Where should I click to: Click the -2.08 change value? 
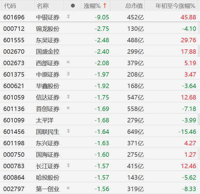[102, 63]
